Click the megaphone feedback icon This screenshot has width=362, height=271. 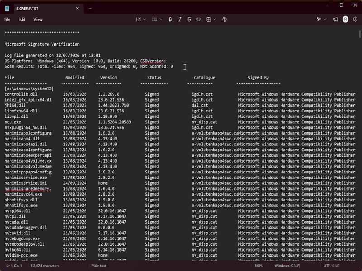click(x=335, y=19)
